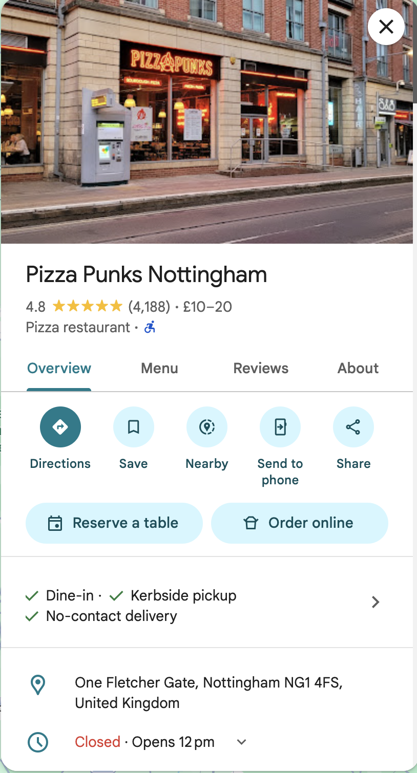The image size is (417, 773).
Task: Close the Pizza Punks place panel
Action: pos(386,27)
